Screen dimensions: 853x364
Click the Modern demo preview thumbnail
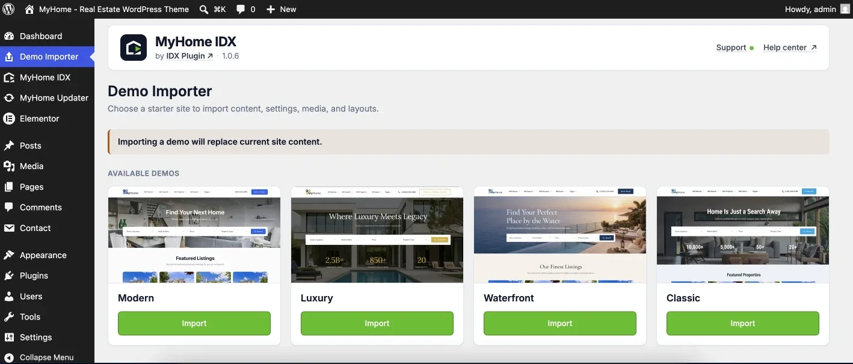194,235
